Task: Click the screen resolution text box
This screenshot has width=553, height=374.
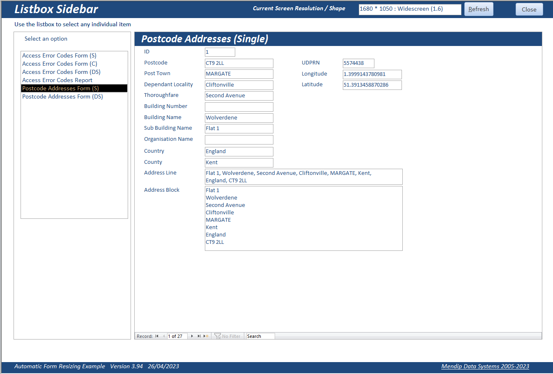Action: click(410, 9)
